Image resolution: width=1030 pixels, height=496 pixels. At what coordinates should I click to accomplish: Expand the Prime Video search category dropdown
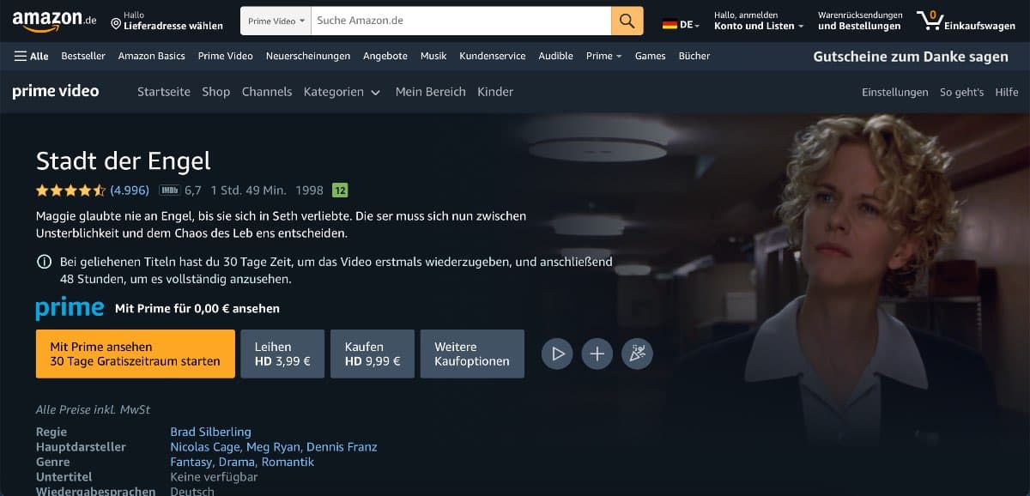pyautogui.click(x=276, y=21)
